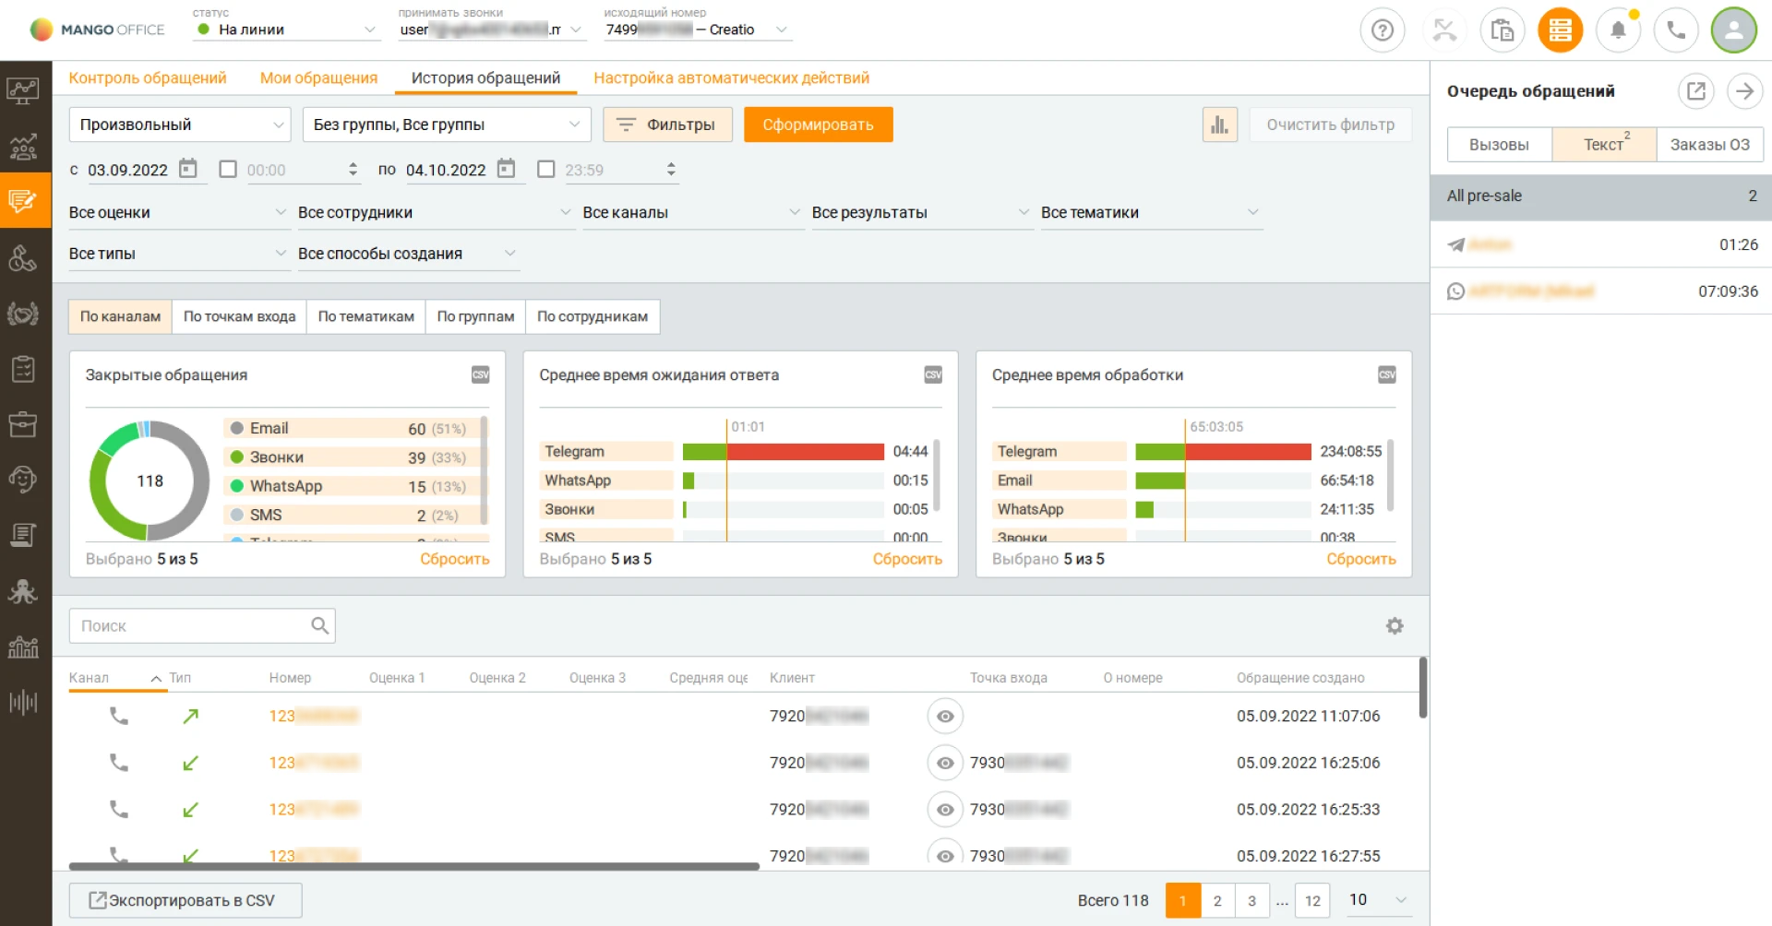Open the end date calendar picker

506,169
